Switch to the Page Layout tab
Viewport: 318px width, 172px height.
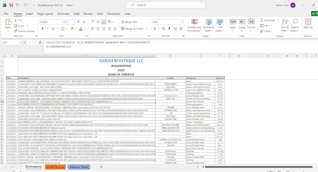click(x=45, y=14)
